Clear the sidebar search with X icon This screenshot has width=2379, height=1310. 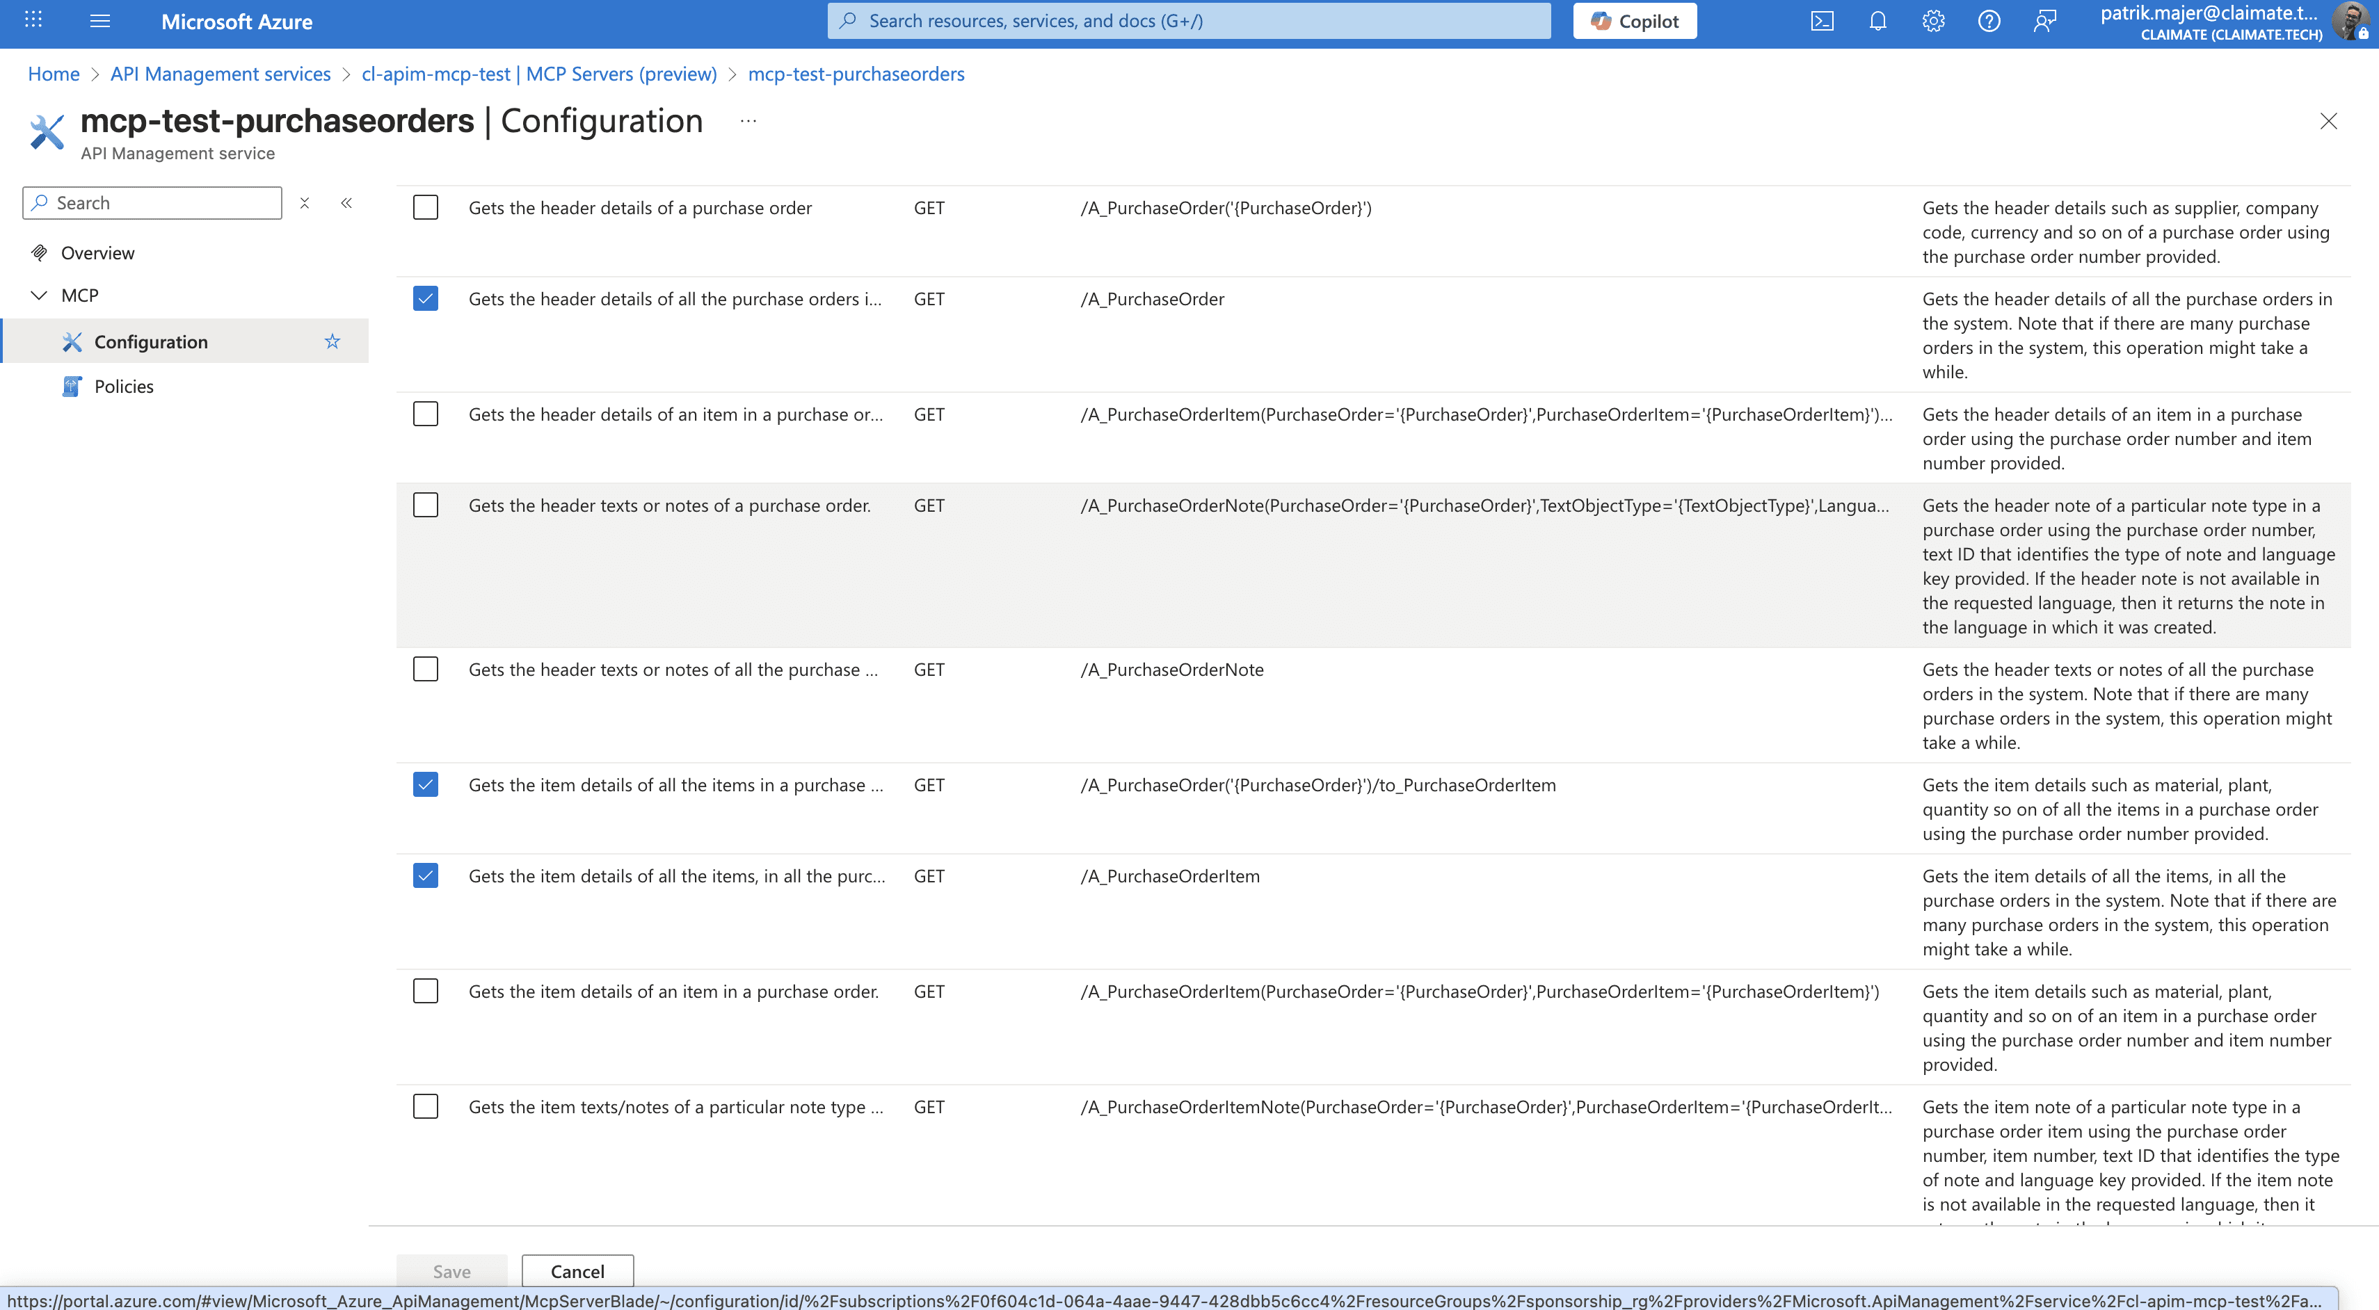305,203
